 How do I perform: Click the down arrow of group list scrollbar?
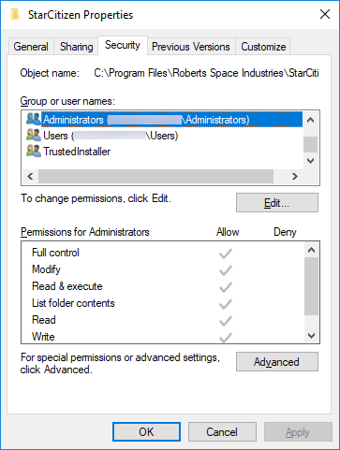[x=311, y=161]
